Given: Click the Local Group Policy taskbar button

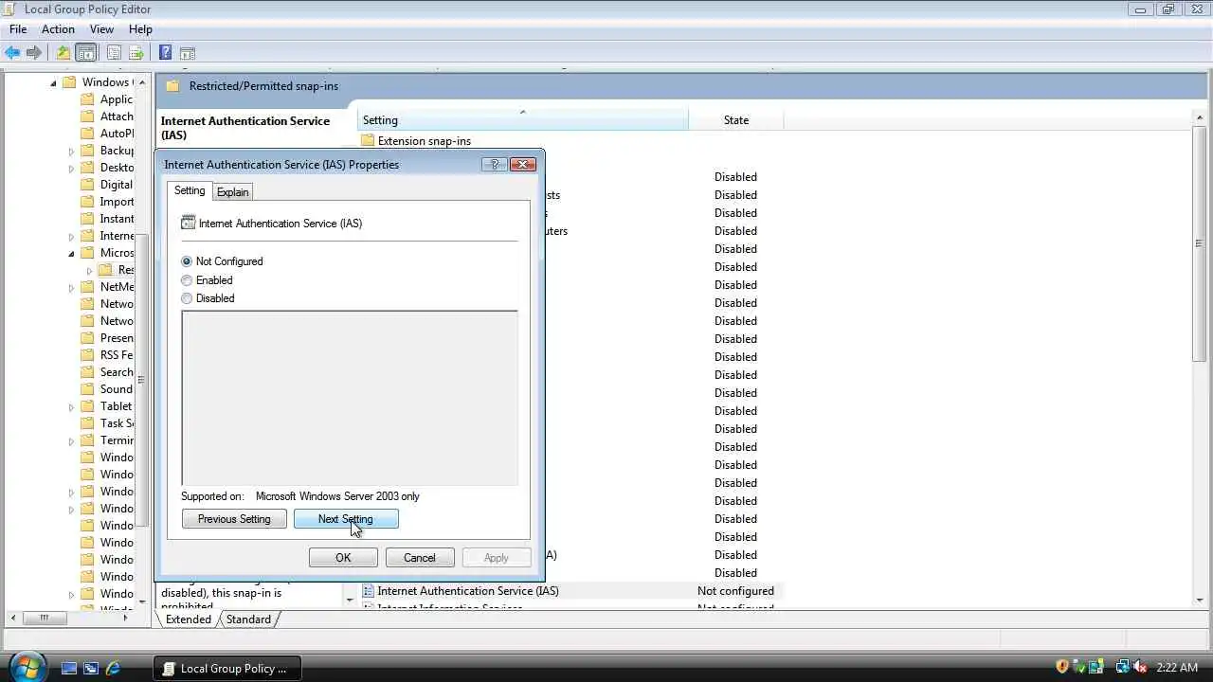Looking at the screenshot, I should 227,668.
